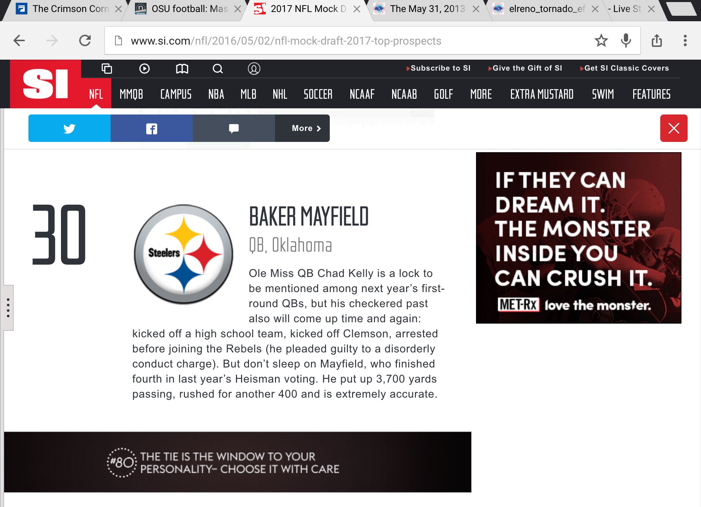Image resolution: width=701 pixels, height=507 pixels.
Task: Click Give the Gift of SI link
Action: pyautogui.click(x=525, y=68)
